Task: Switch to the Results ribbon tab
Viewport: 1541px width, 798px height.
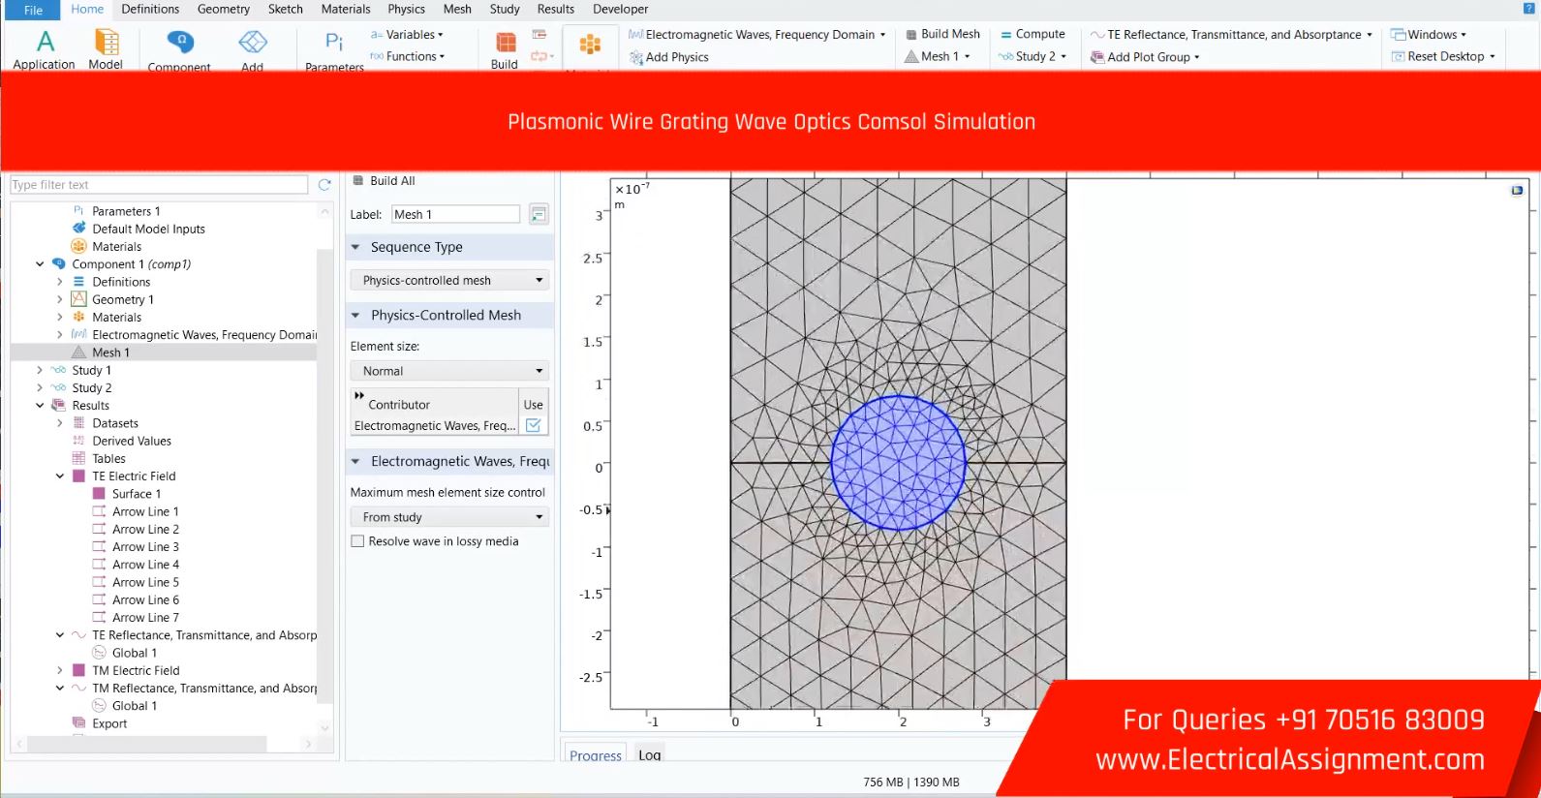Action: [x=555, y=10]
